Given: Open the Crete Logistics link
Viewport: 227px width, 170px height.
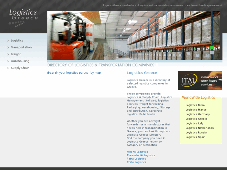Looking at the screenshot, I should (x=136, y=162).
